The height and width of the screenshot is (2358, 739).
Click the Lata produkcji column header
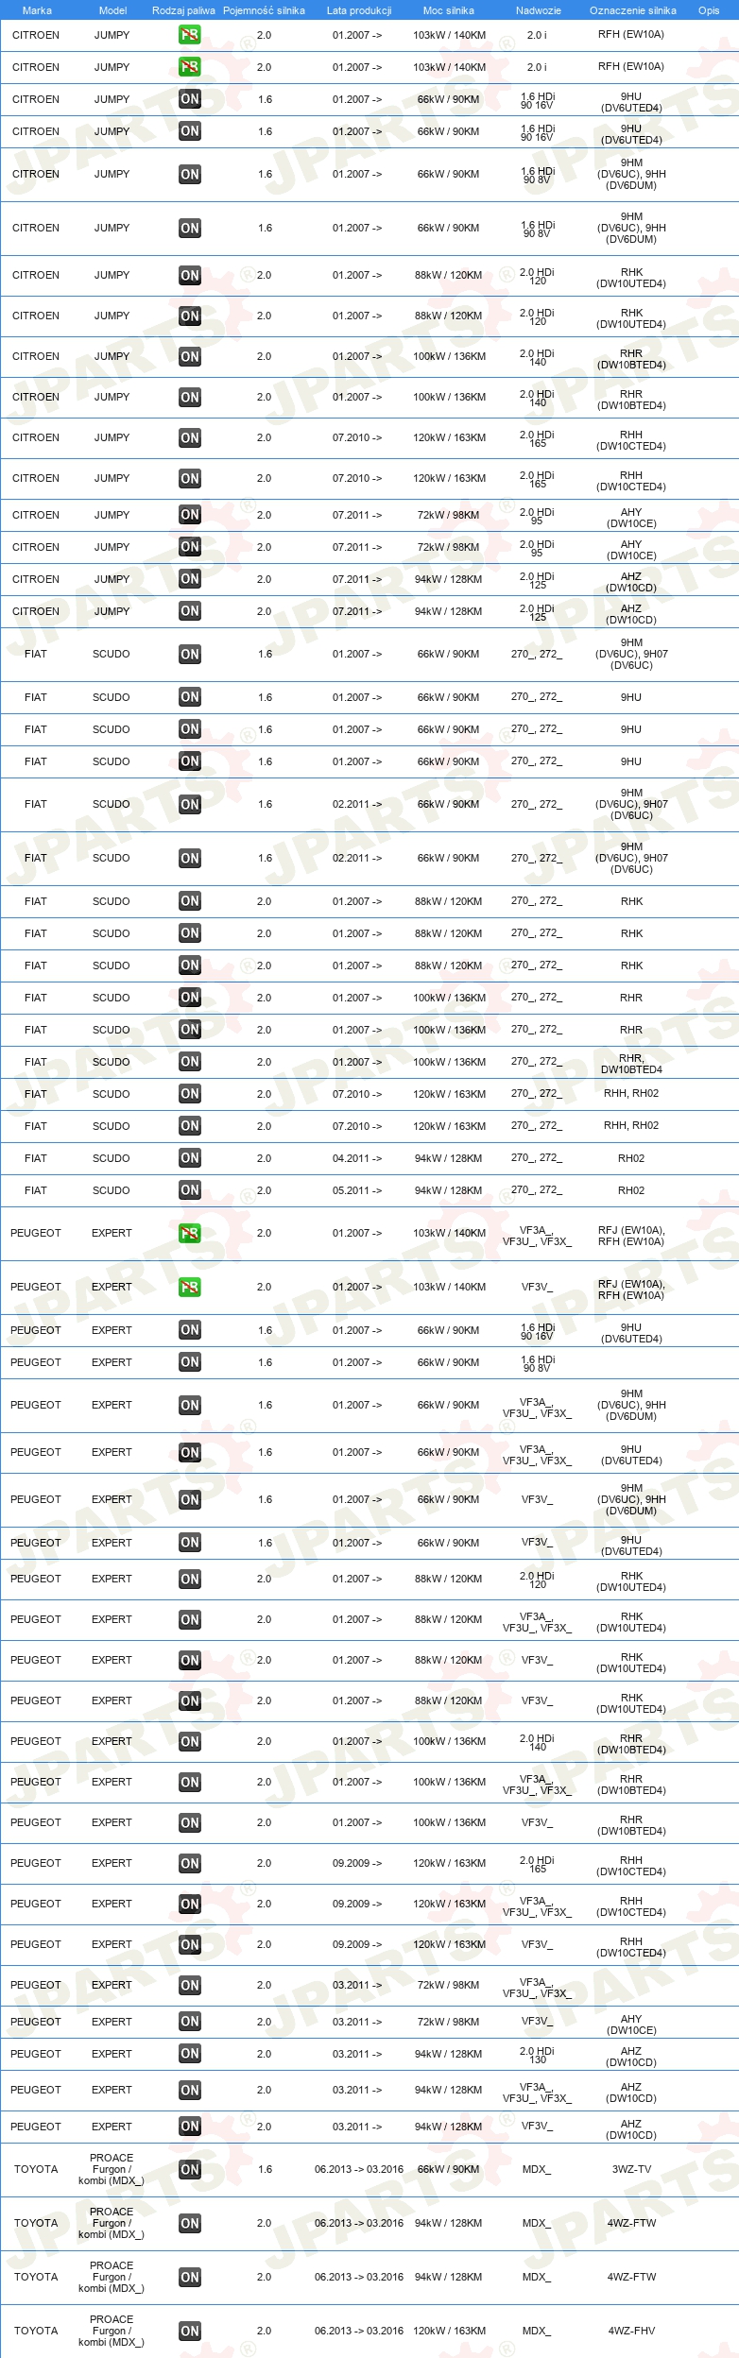(358, 10)
